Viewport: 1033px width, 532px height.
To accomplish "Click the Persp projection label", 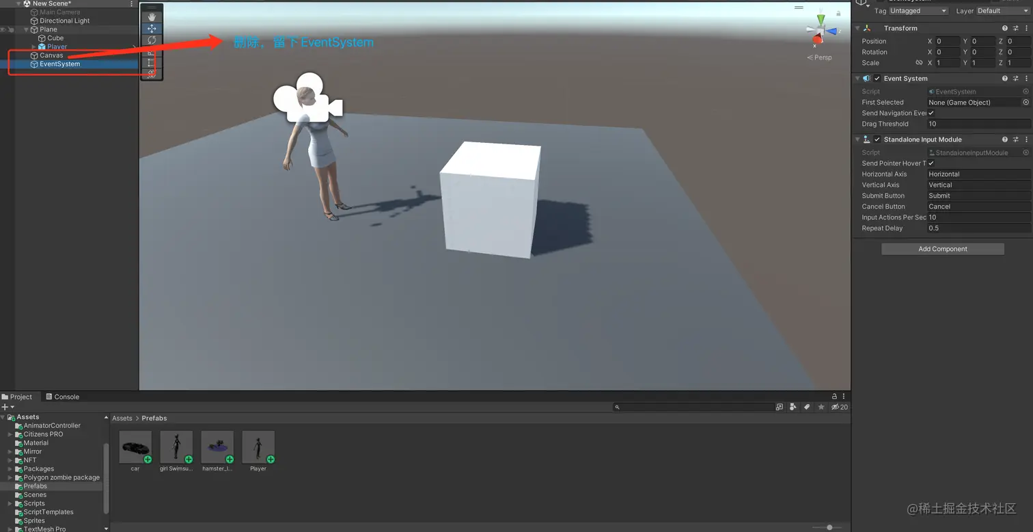I will (x=820, y=57).
